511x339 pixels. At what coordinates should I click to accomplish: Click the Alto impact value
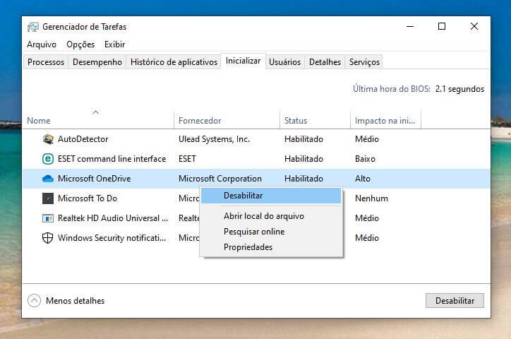363,179
